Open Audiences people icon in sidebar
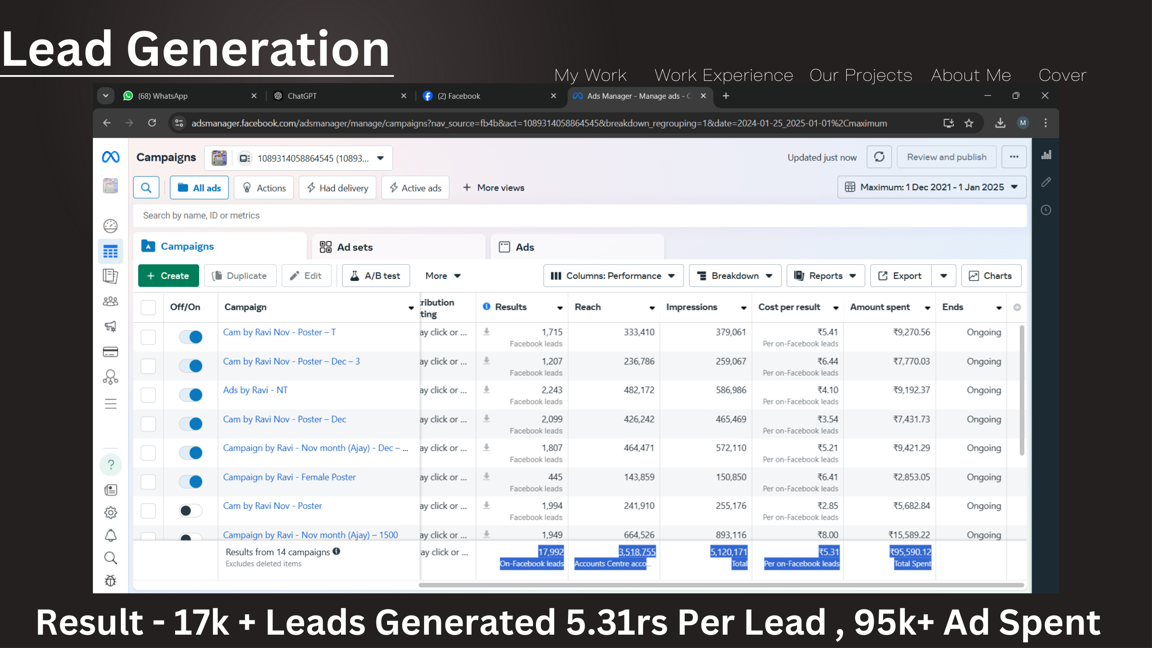1152x648 pixels. [111, 301]
